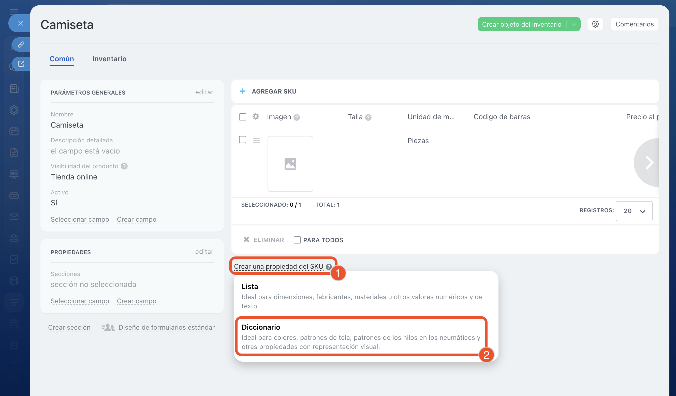The width and height of the screenshot is (676, 396).
Task: Click the empty SKU image placeholder
Action: point(290,164)
